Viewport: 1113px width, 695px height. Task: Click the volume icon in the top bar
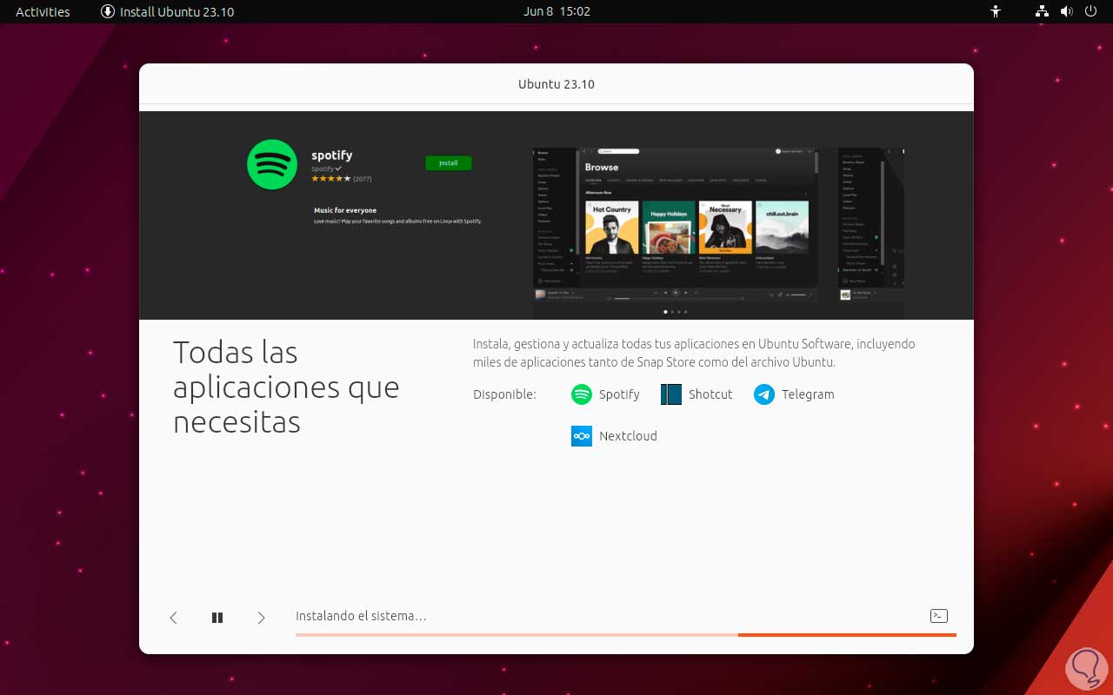[x=1068, y=11]
